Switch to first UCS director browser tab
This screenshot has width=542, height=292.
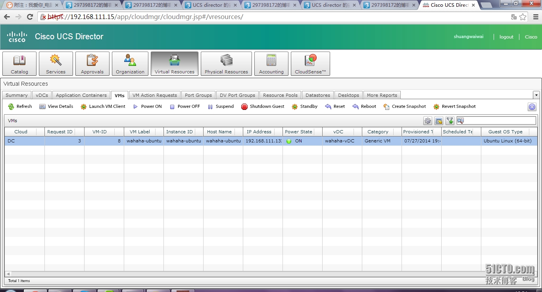click(211, 5)
